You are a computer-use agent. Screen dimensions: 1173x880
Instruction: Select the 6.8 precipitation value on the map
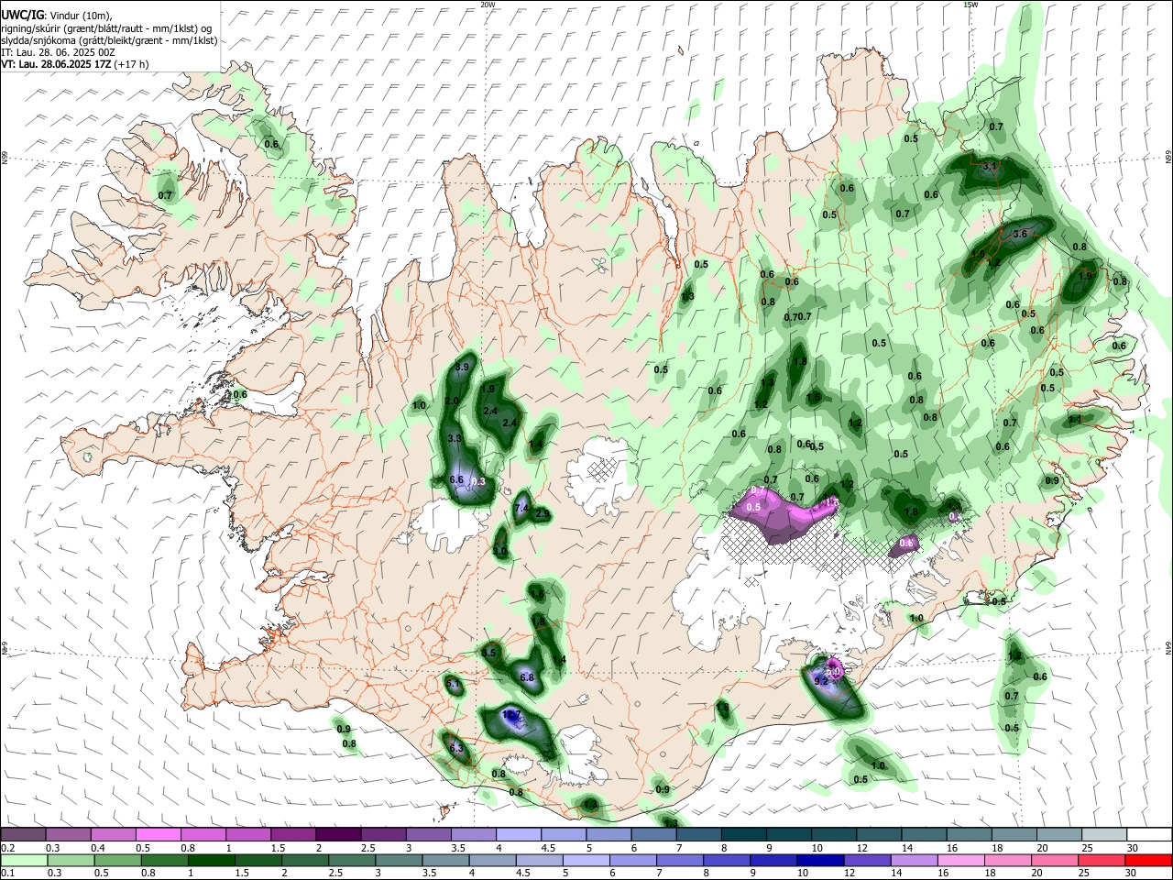527,677
